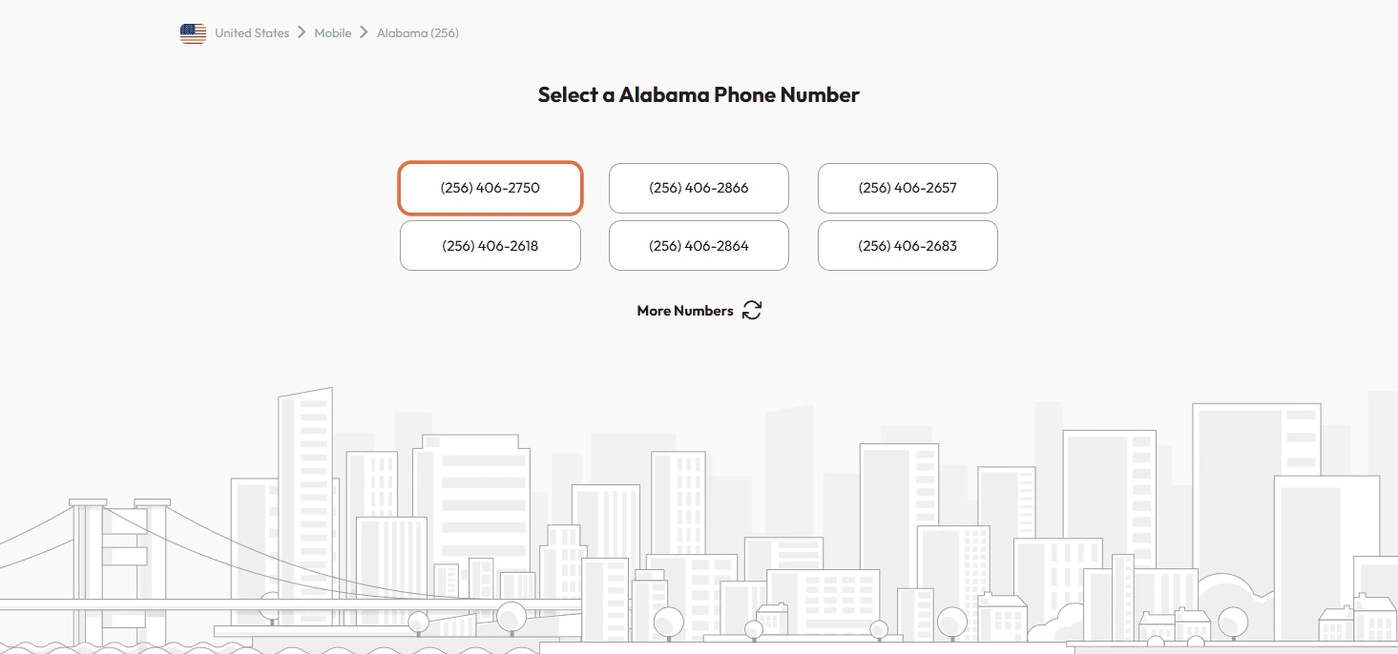
Task: Select phone number (256) 406-2618
Action: (490, 246)
